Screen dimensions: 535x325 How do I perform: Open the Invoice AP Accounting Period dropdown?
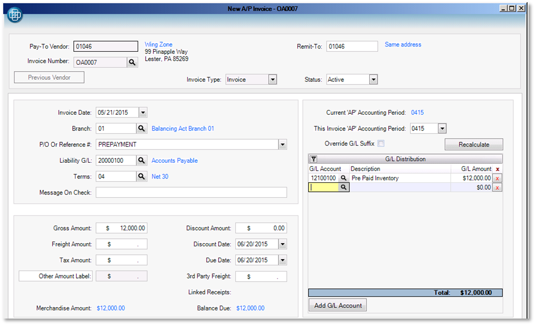coord(443,128)
